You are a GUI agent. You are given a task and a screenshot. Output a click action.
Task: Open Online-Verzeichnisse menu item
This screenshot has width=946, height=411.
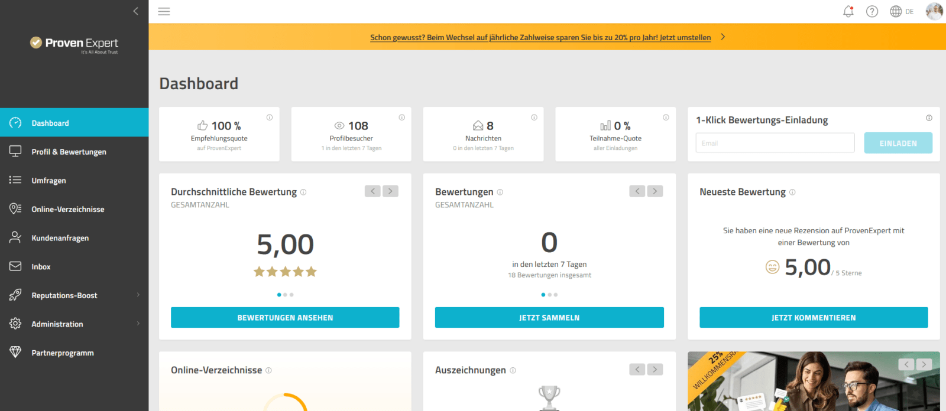pos(74,209)
